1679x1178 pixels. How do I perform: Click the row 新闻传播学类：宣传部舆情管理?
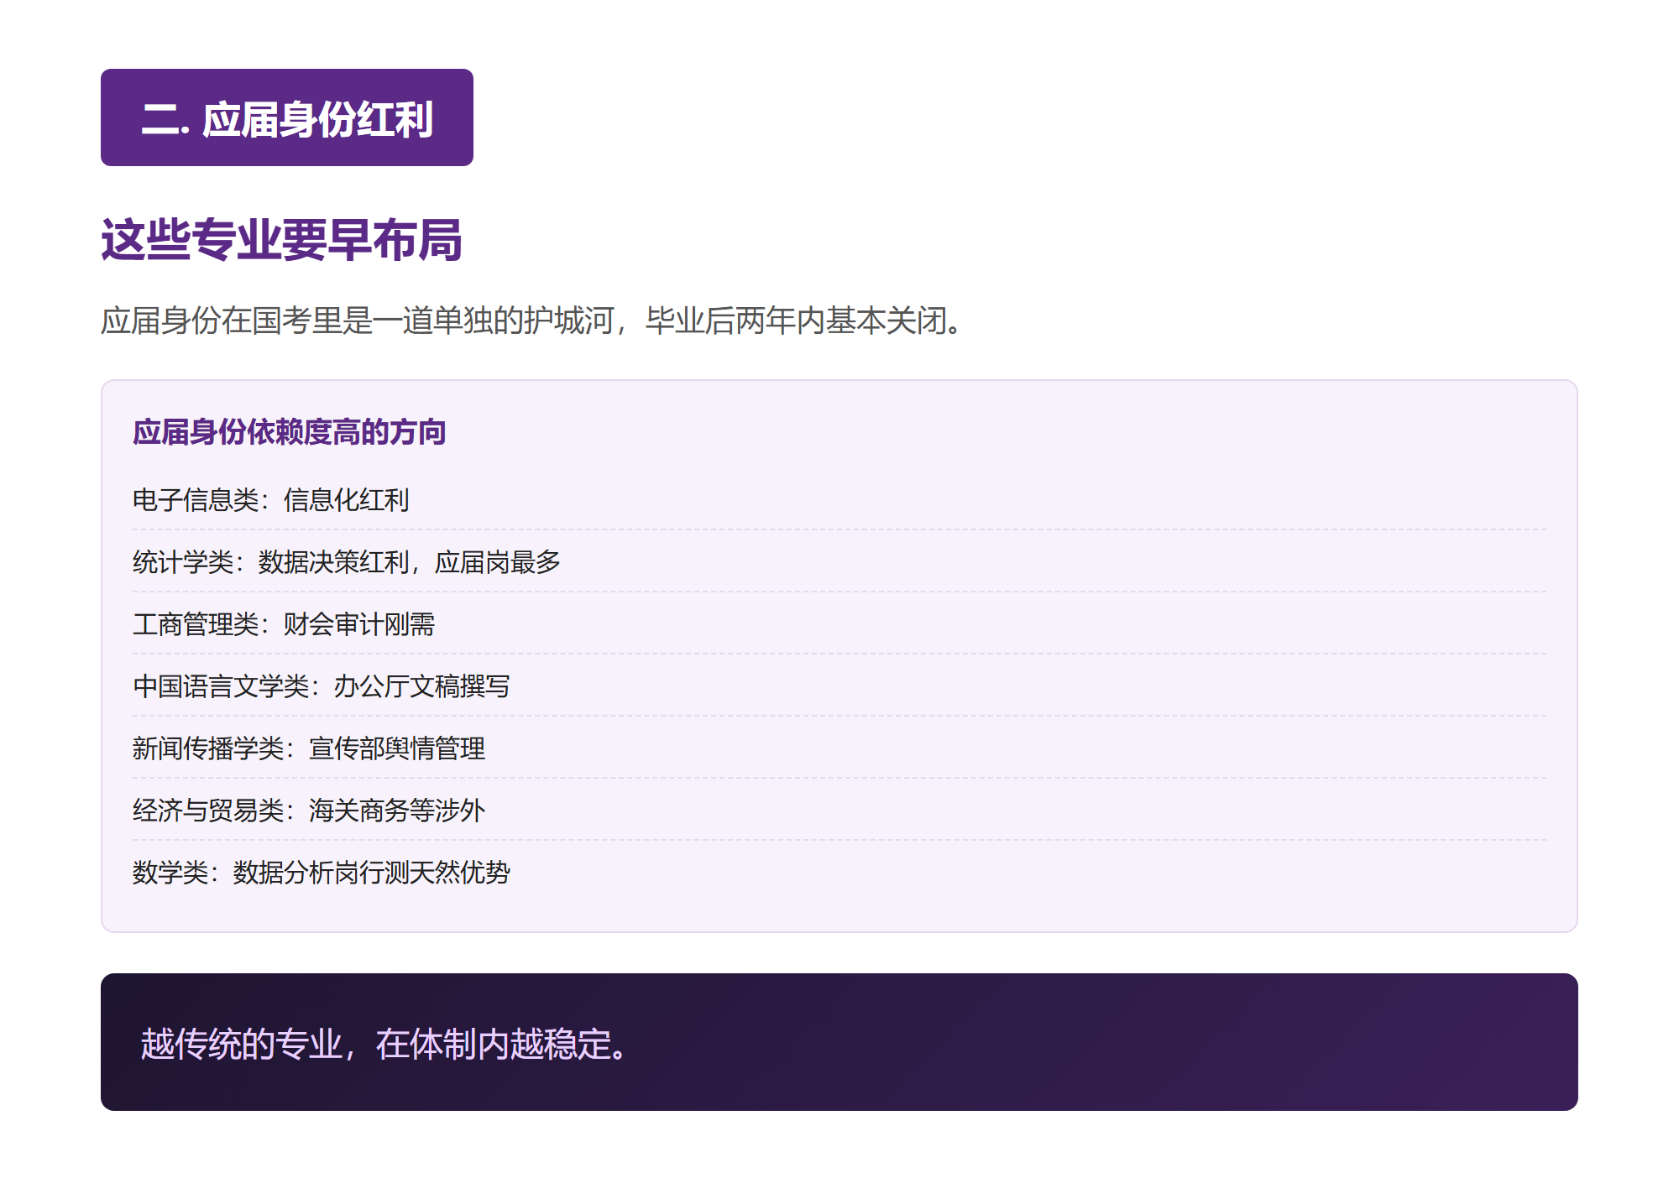(839, 748)
